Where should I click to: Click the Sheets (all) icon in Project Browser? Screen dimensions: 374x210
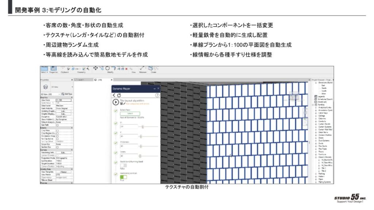pyautogui.click(x=316, y=102)
